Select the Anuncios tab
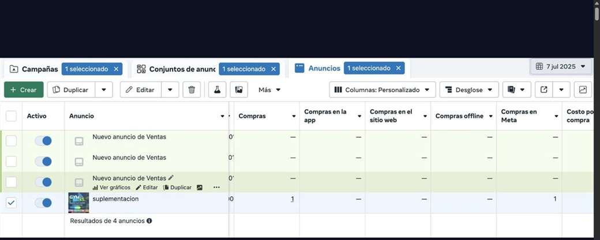The image size is (600, 240). pos(324,68)
